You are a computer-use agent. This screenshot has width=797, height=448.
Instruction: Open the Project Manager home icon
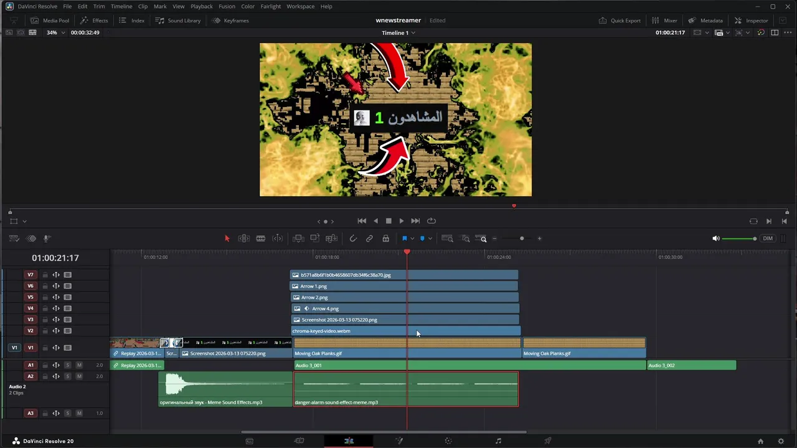pos(760,441)
